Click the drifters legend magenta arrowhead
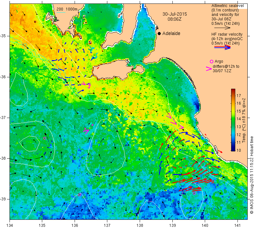 click(x=209, y=69)
